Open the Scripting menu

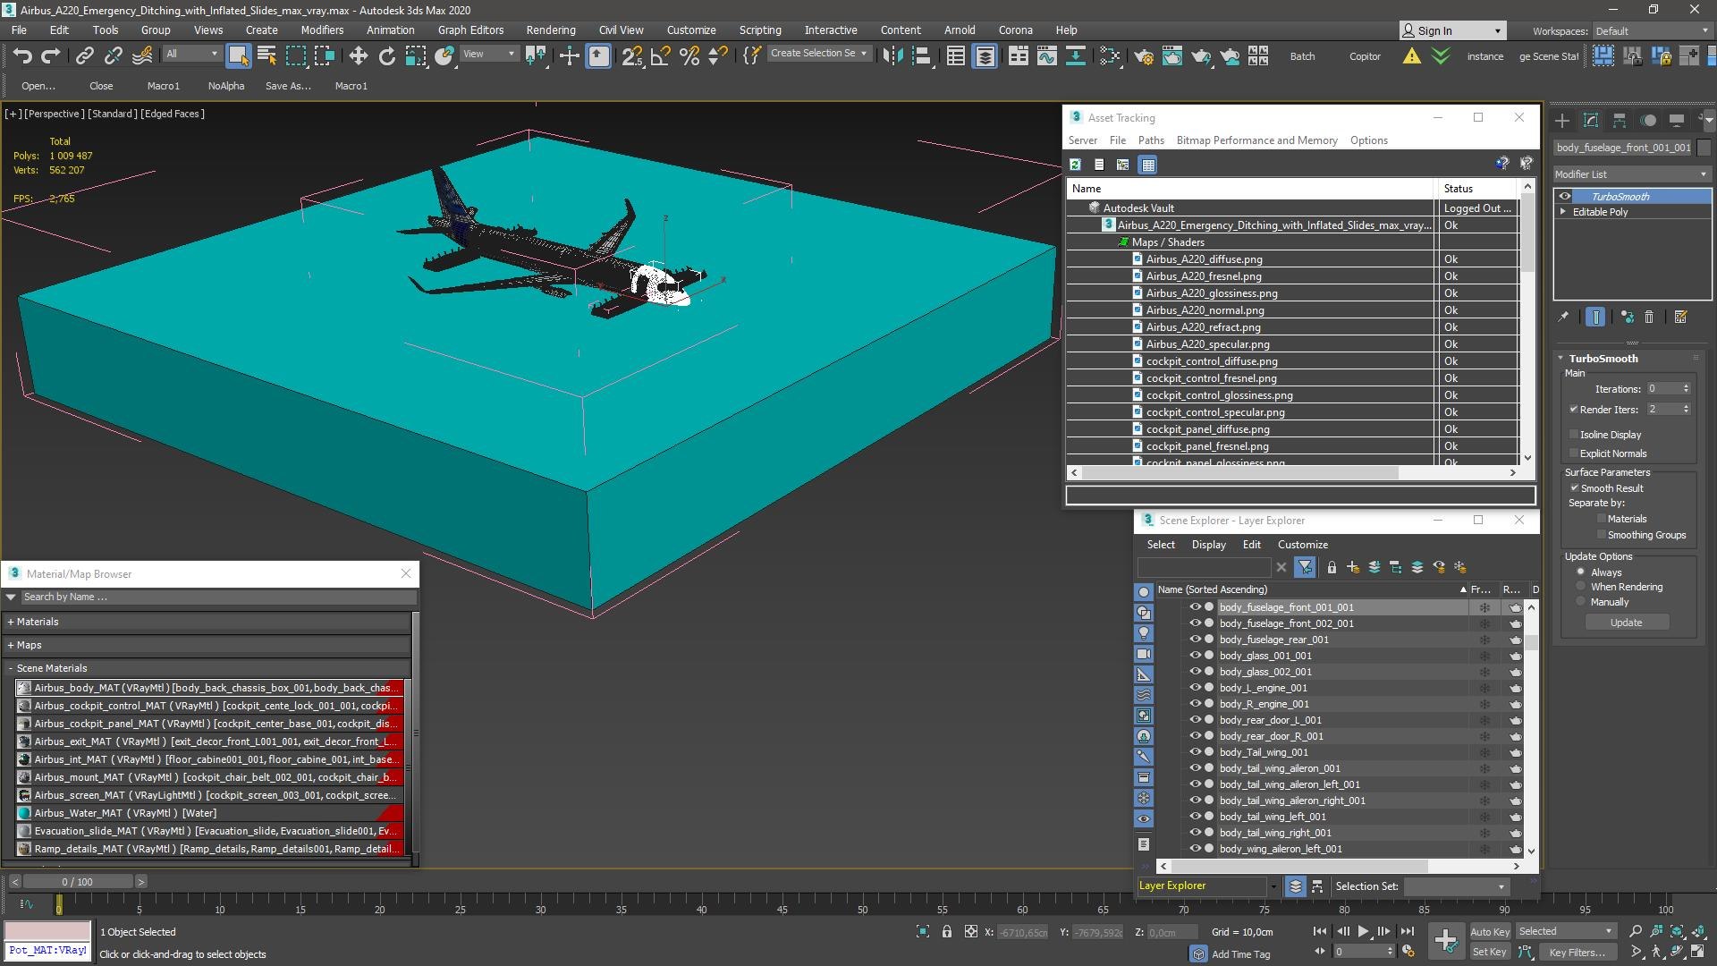[x=760, y=30]
